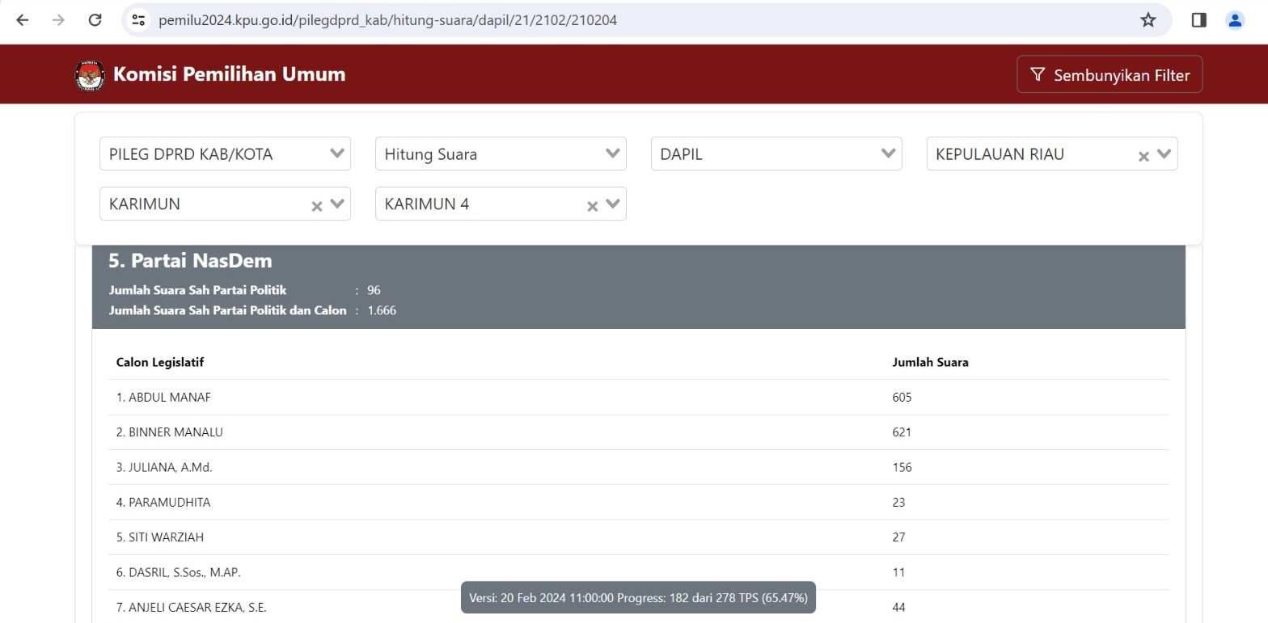This screenshot has width=1268, height=623.
Task: Open the Chrome profile avatar
Action: point(1234,20)
